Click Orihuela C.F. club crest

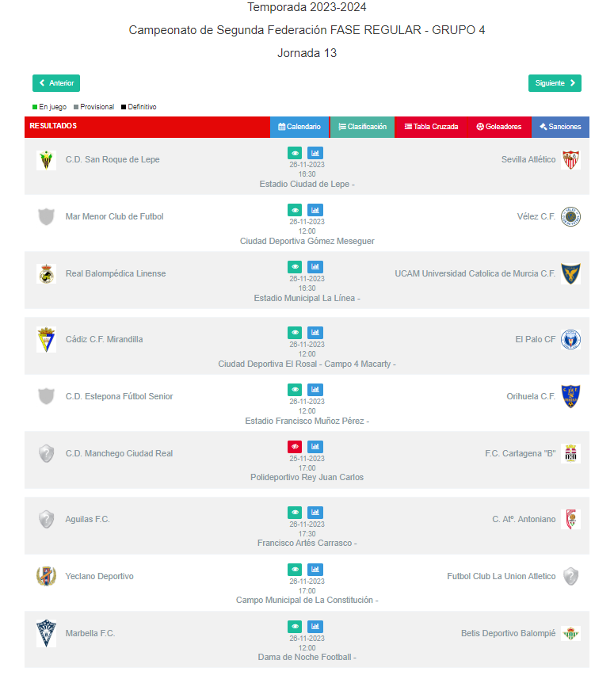coord(570,396)
